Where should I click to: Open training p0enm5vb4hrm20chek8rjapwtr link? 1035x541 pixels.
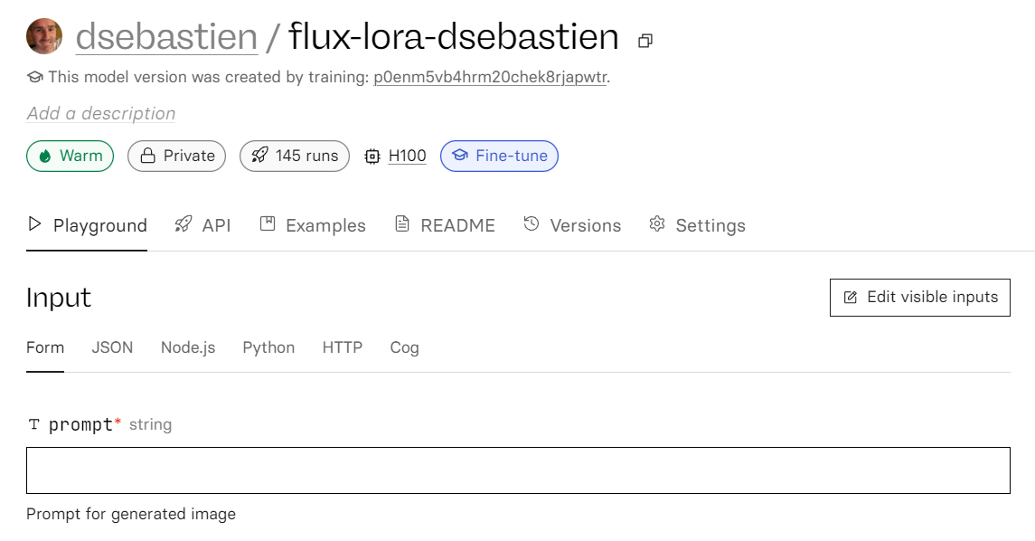coord(490,78)
